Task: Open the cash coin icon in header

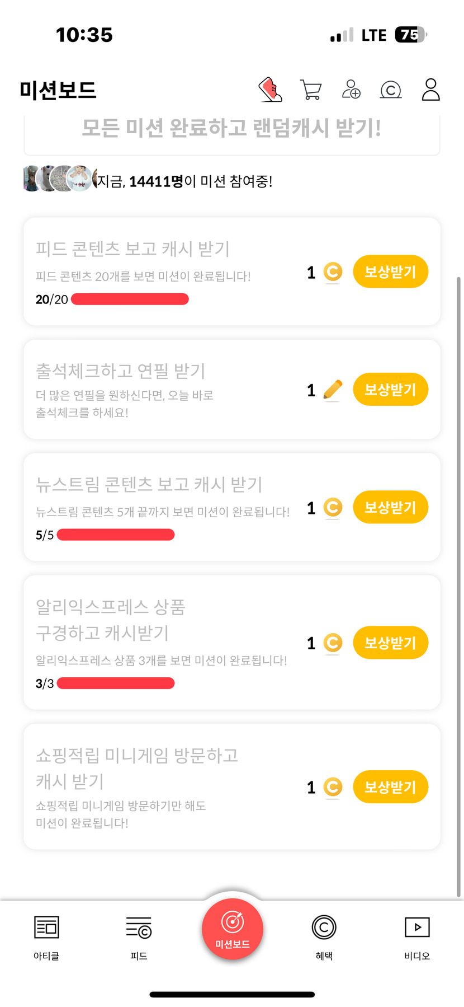Action: [x=391, y=90]
